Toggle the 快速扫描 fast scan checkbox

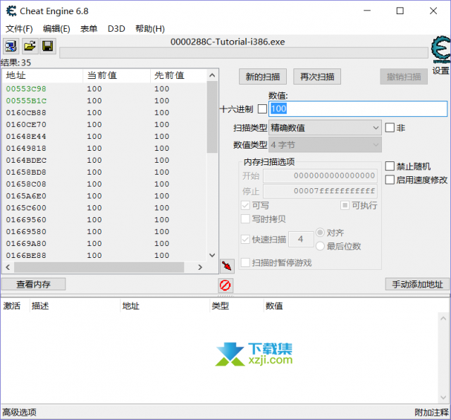pos(245,240)
